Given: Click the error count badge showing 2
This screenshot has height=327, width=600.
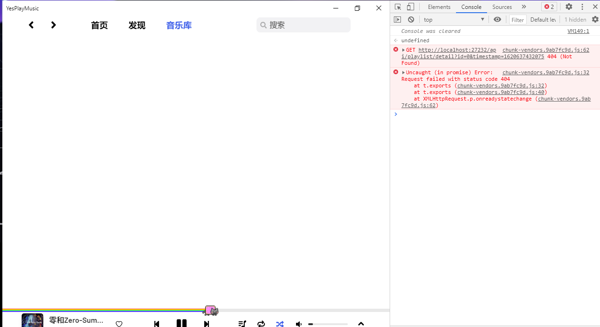Looking at the screenshot, I should point(549,7).
